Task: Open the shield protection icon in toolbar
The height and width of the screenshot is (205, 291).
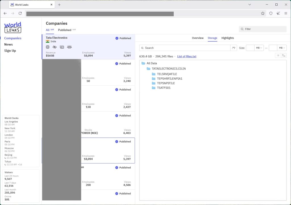Action: click(271, 13)
